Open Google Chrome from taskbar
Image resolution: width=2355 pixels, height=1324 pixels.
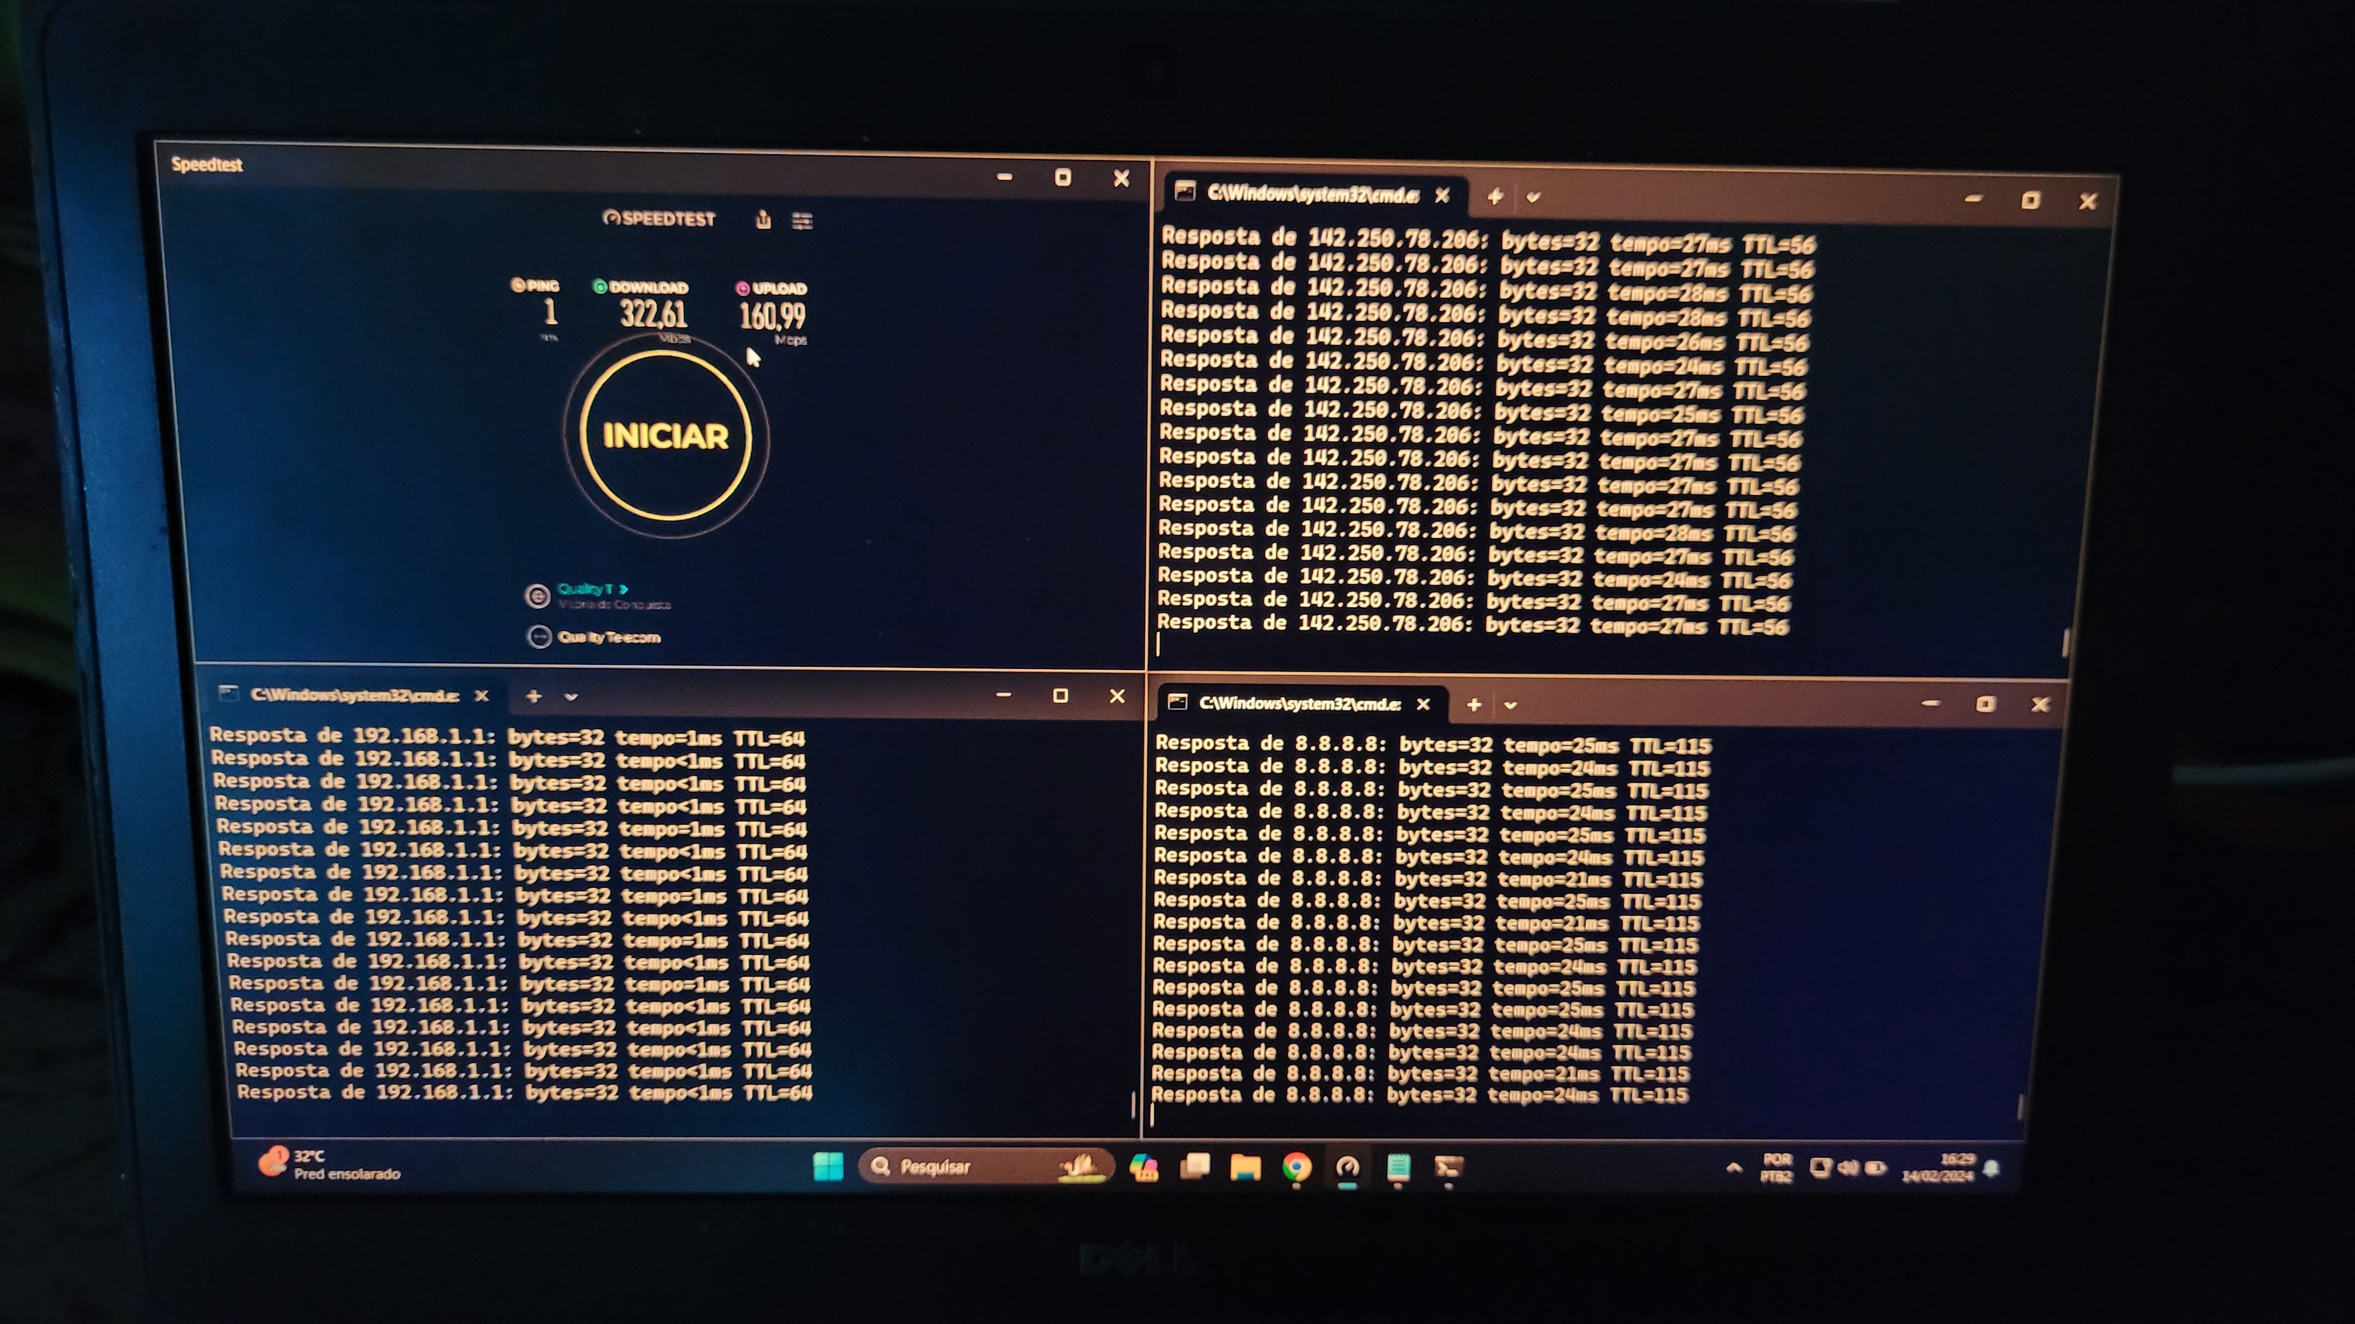click(1296, 1167)
